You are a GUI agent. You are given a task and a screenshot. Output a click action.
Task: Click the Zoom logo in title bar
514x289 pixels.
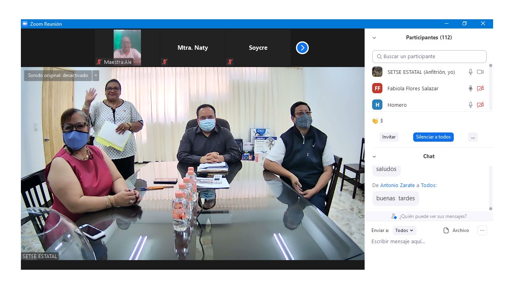(x=25, y=24)
